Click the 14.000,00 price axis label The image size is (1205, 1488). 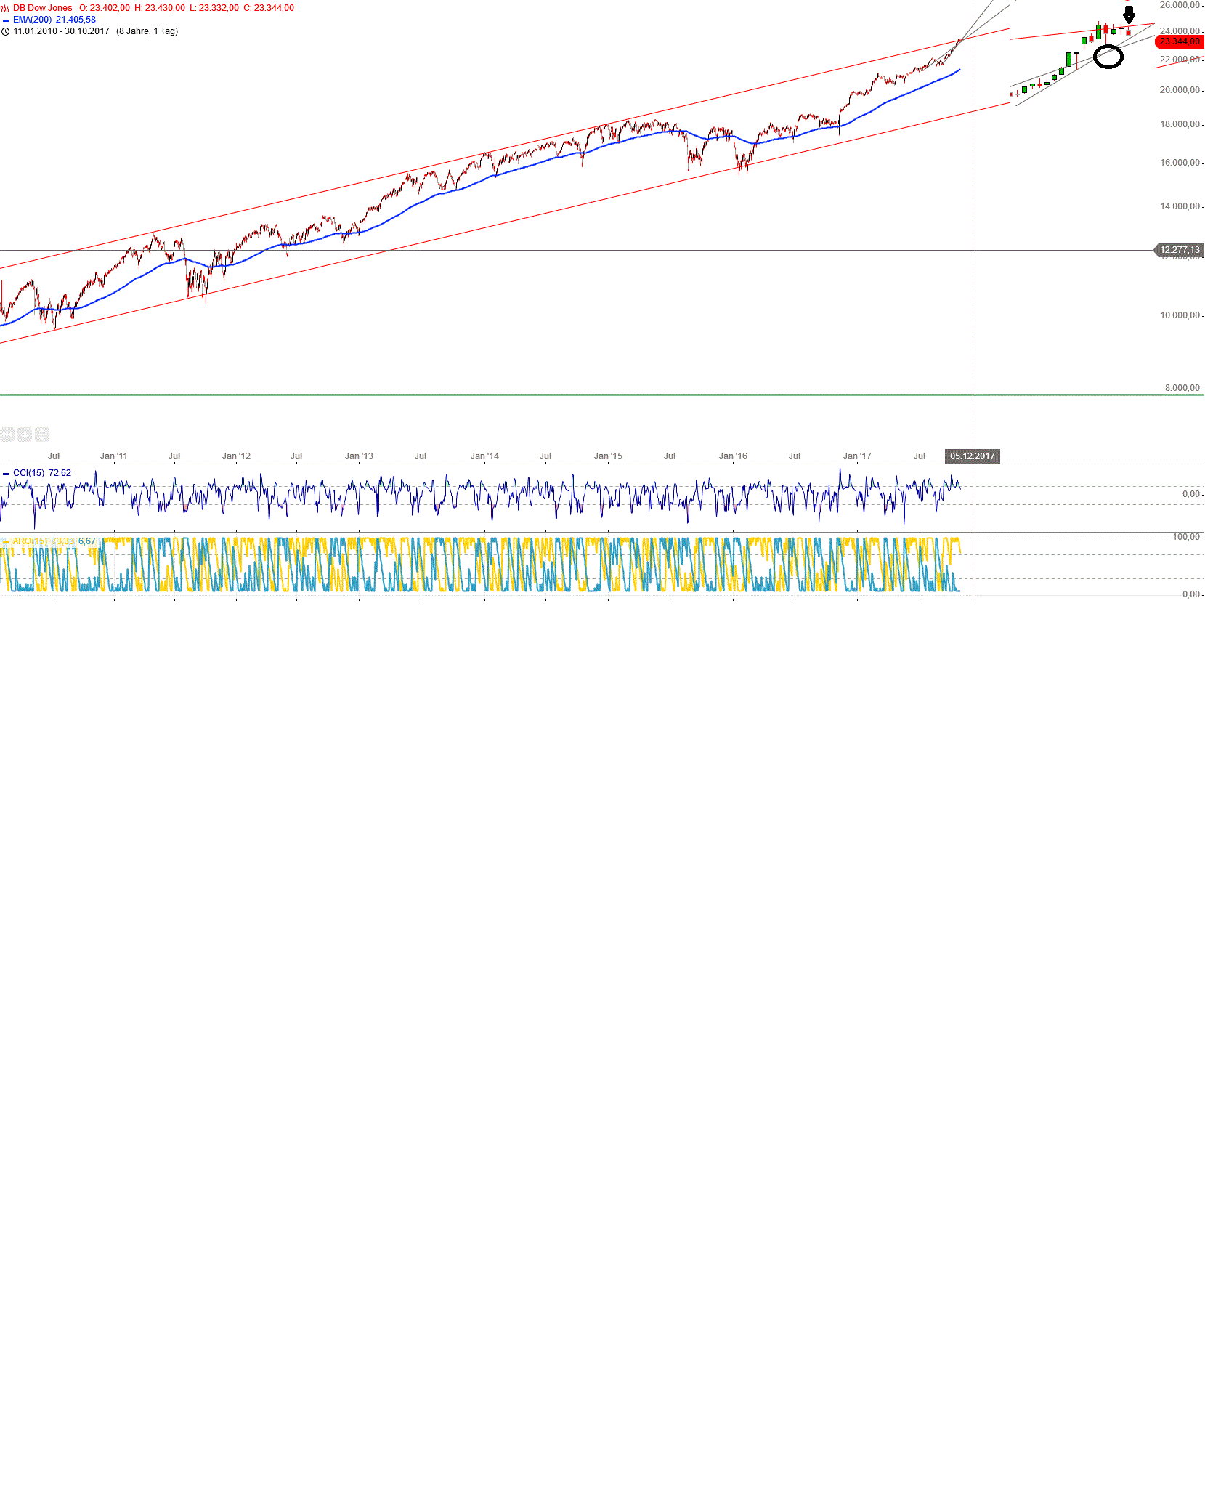point(1180,206)
